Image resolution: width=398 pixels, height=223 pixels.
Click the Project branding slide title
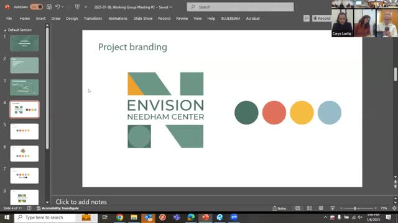coord(132,47)
